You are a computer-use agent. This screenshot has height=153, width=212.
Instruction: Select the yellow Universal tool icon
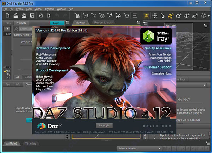pos(171,16)
